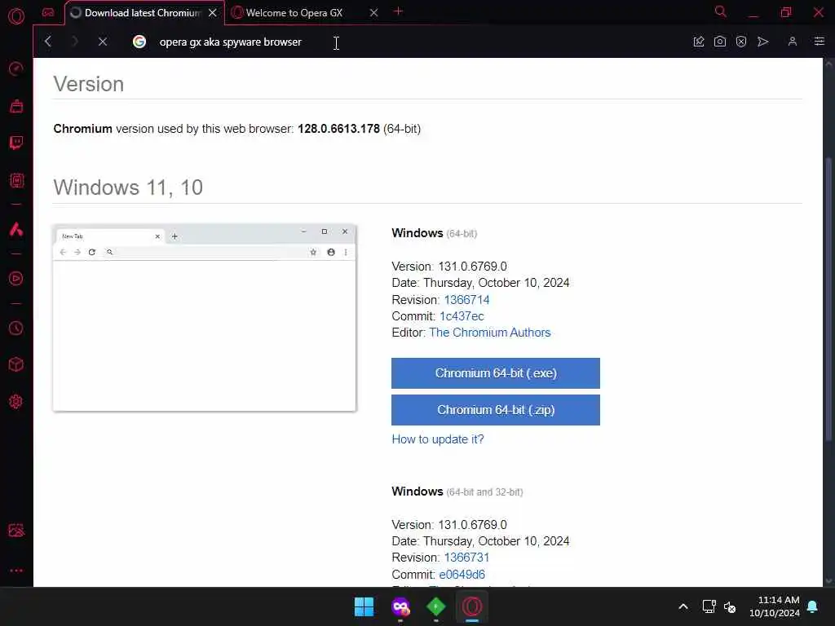Search tabs with magnifier icon
The image size is (835, 626).
tap(721, 11)
